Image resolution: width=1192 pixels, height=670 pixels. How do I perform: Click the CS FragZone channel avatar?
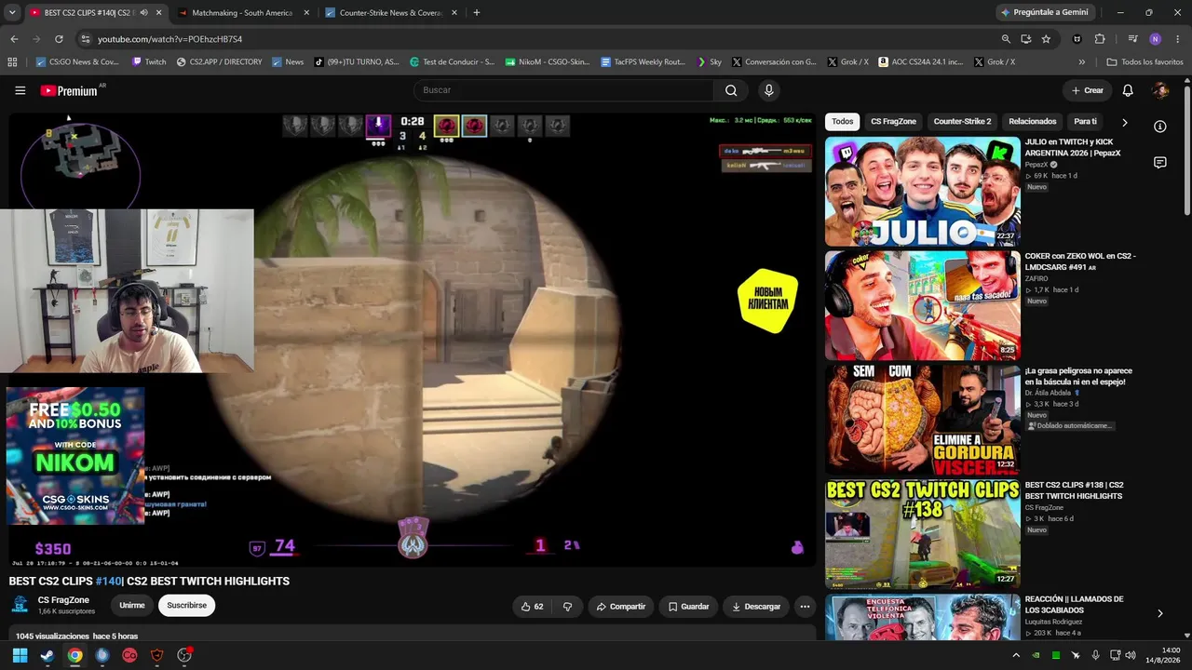tap(20, 605)
